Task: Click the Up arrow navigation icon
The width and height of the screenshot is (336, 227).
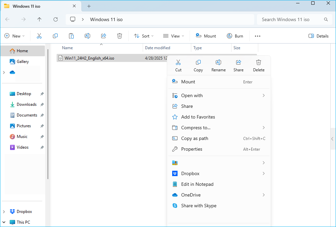Action: [40, 19]
